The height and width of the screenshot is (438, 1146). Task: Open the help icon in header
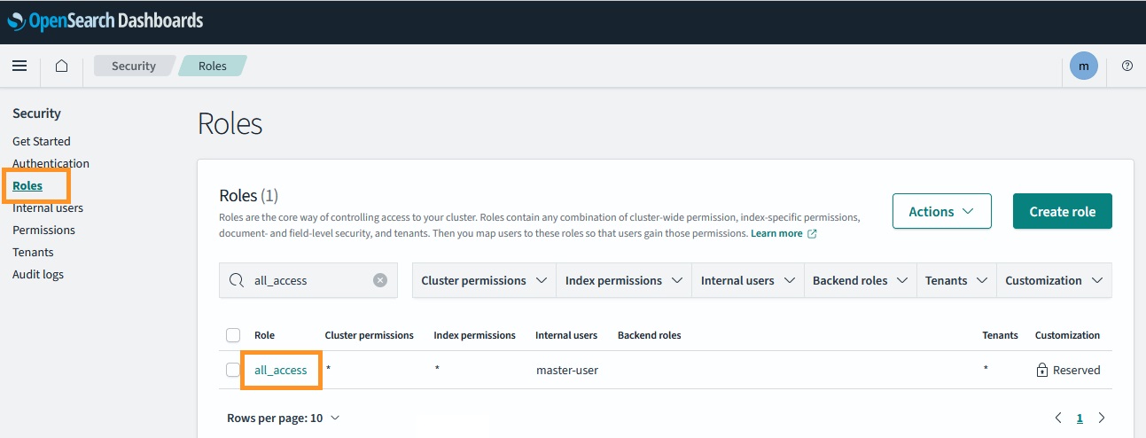[1127, 66]
